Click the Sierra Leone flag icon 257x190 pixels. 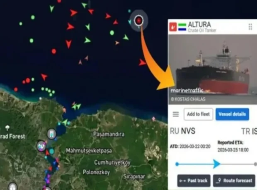point(182,27)
